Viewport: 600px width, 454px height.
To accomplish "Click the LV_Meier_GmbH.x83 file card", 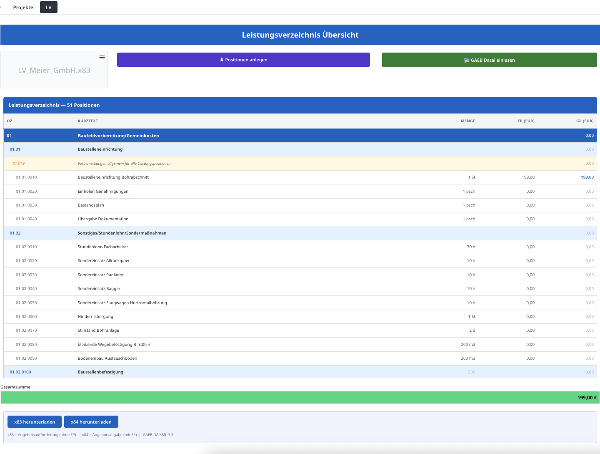I will (x=54, y=71).
